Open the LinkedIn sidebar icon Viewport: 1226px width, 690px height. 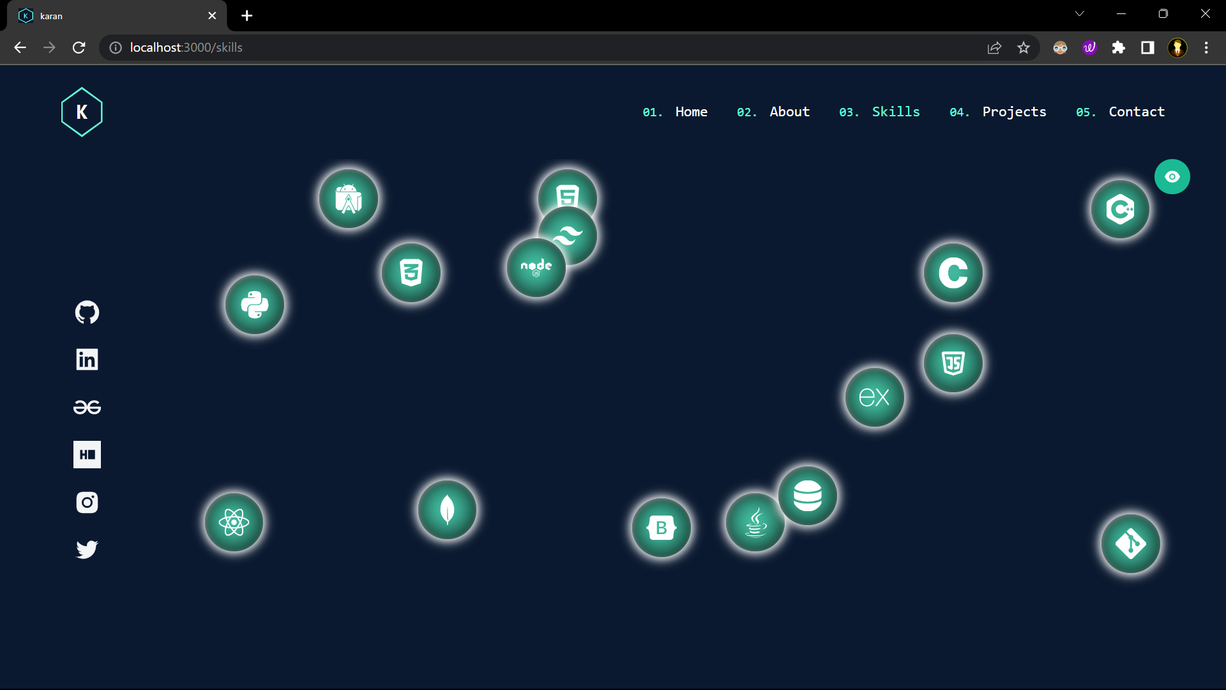[87, 360]
